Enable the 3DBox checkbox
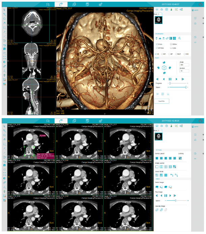Screen dimensions: 206x234 point(171,44)
